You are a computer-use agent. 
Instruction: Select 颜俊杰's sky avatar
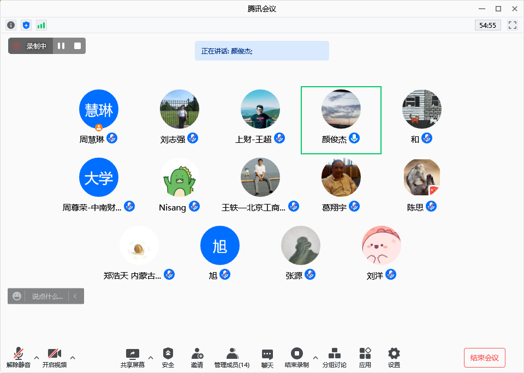click(341, 109)
